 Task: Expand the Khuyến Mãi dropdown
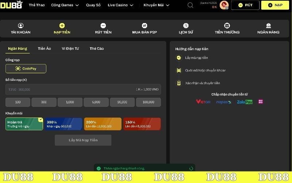click(157, 5)
